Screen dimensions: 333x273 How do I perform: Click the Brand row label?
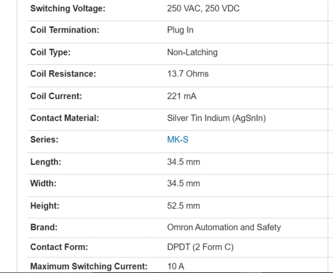pyautogui.click(x=44, y=227)
